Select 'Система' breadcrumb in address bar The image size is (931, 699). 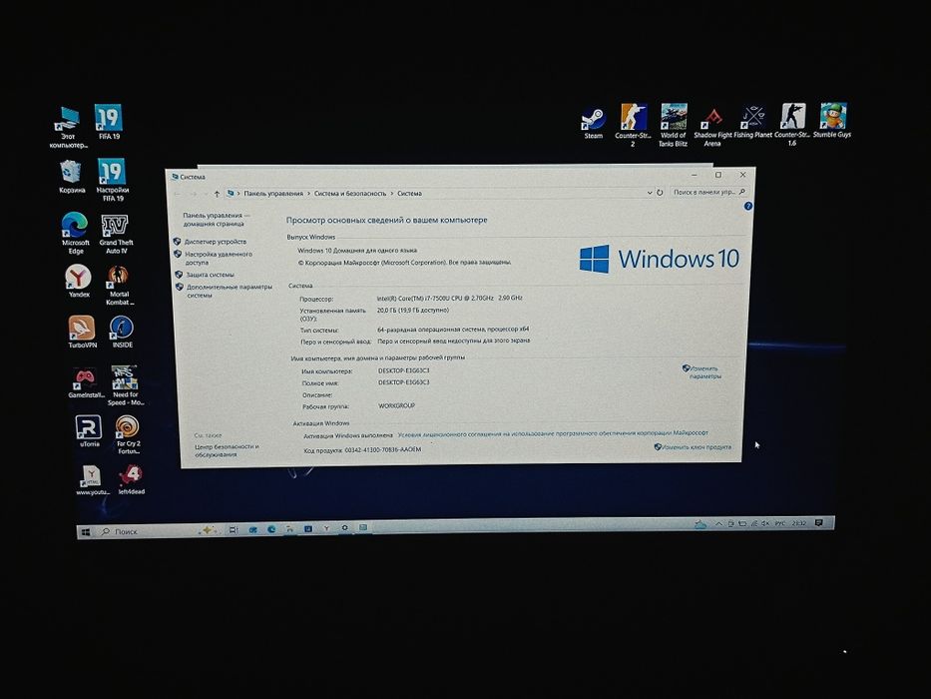coord(410,193)
